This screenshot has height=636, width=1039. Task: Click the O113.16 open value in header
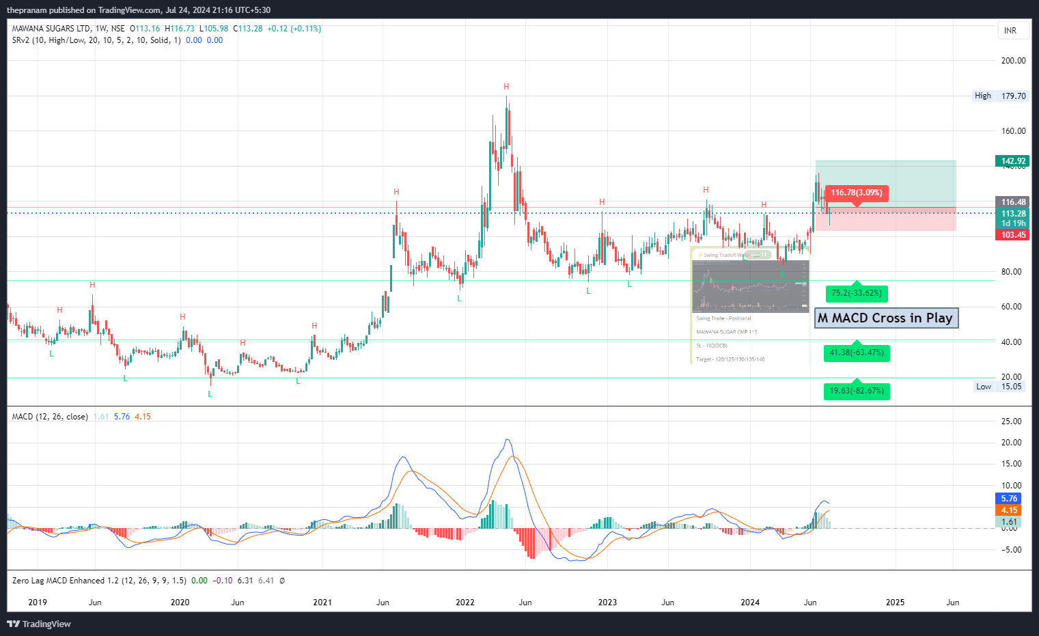145,29
